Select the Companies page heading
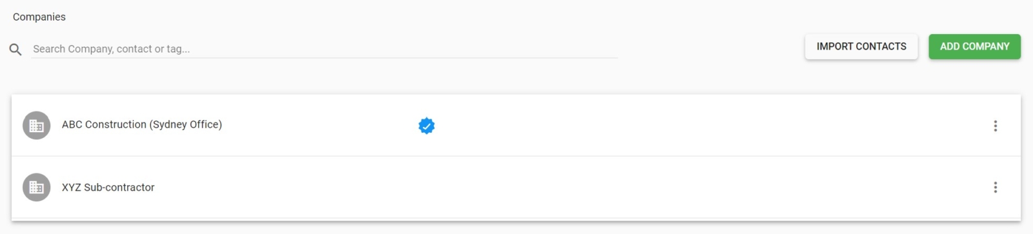The width and height of the screenshot is (1033, 234). pyautogui.click(x=39, y=17)
